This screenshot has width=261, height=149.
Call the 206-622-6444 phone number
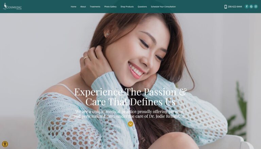tap(235, 7)
